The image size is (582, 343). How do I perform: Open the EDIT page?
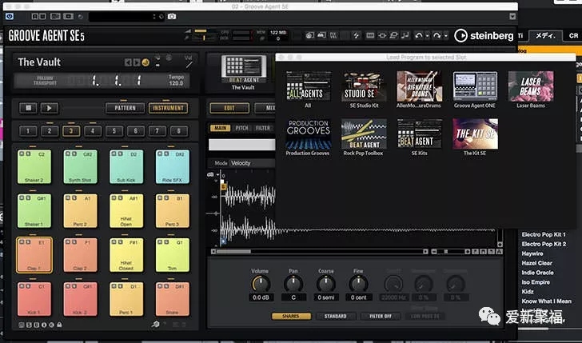pyautogui.click(x=229, y=108)
